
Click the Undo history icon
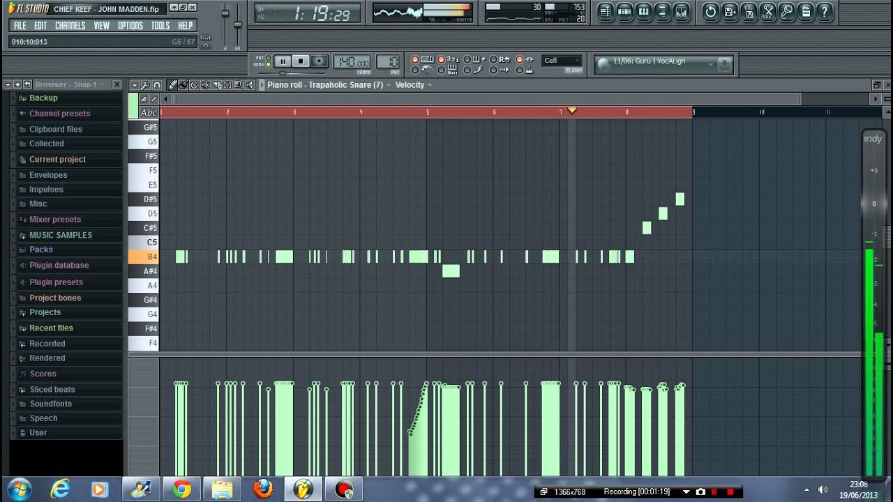[710, 11]
